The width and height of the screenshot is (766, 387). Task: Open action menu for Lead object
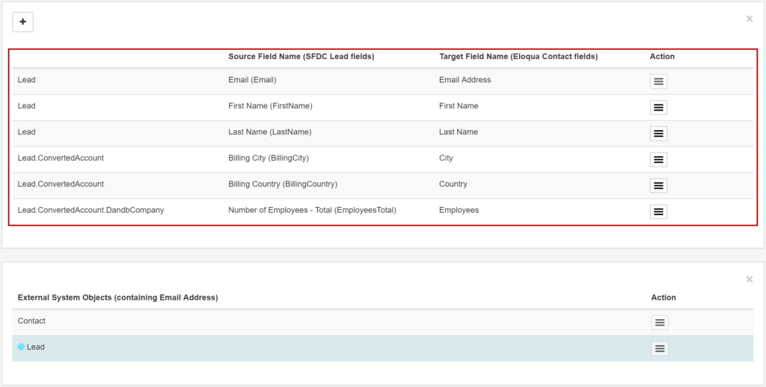659,349
